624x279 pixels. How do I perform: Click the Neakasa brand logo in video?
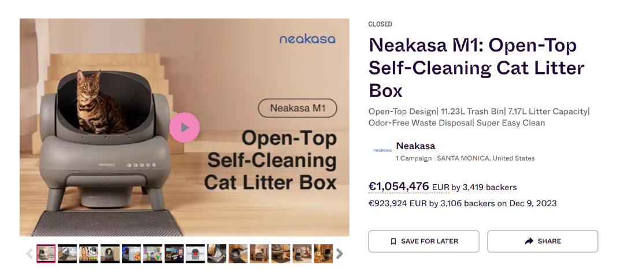coord(307,39)
